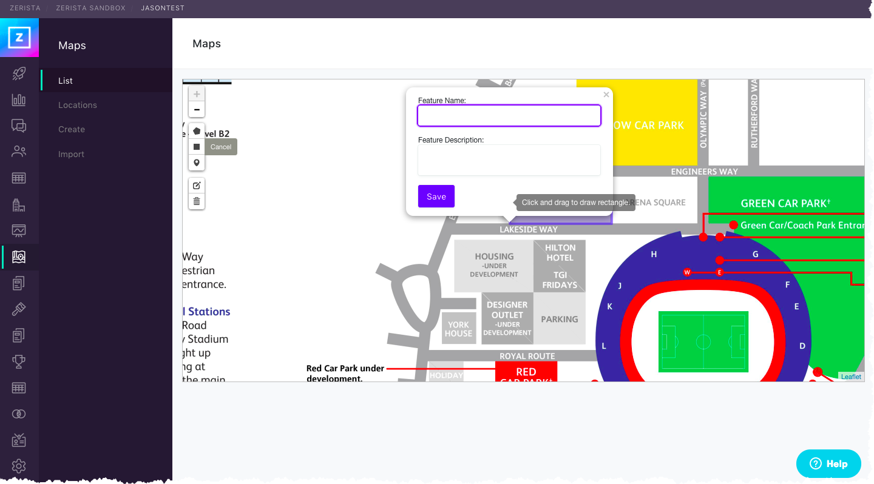Click the red E marker on the stadium
The image size is (874, 484).
pos(719,272)
